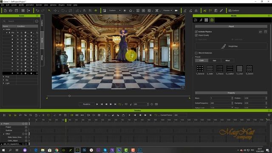Screen dimensions: 272x153
Task: Open the File menu
Action: point(3,5)
